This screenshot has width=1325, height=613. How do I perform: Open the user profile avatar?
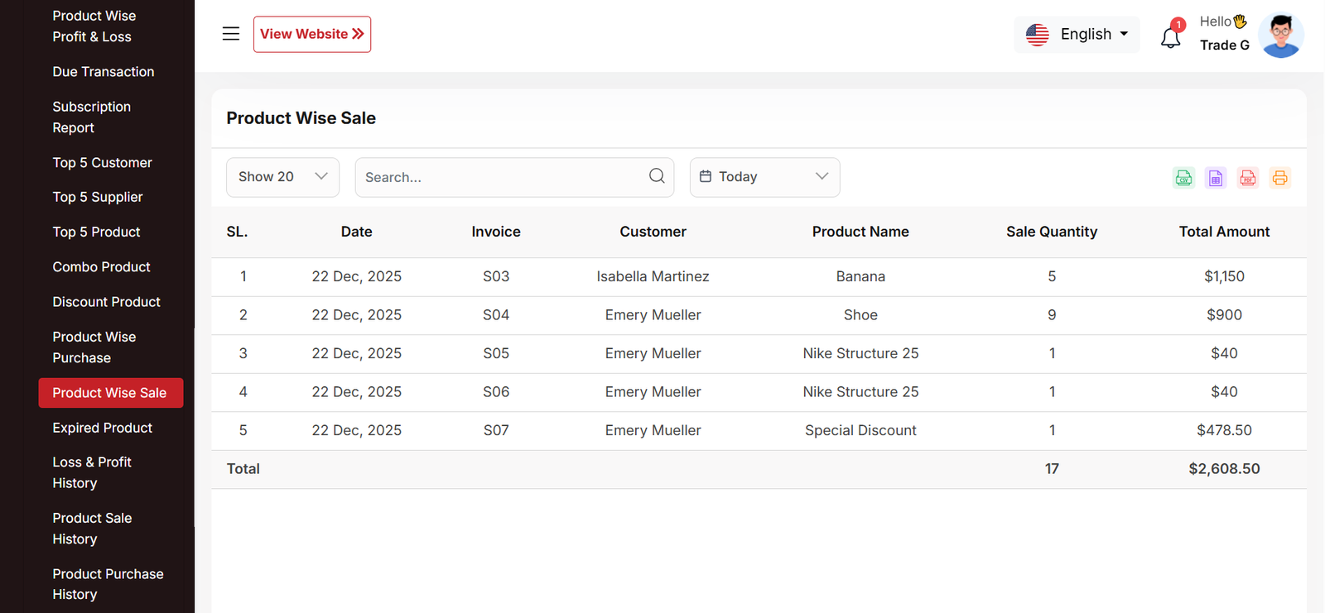coord(1280,36)
